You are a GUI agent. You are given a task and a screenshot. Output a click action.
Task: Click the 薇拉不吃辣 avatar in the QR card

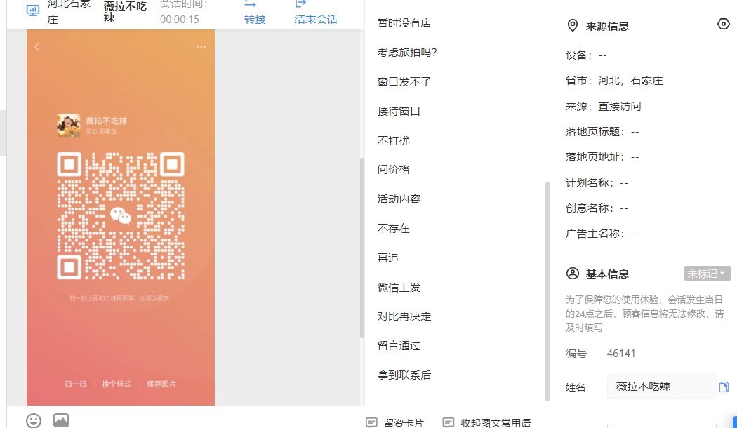click(x=69, y=126)
